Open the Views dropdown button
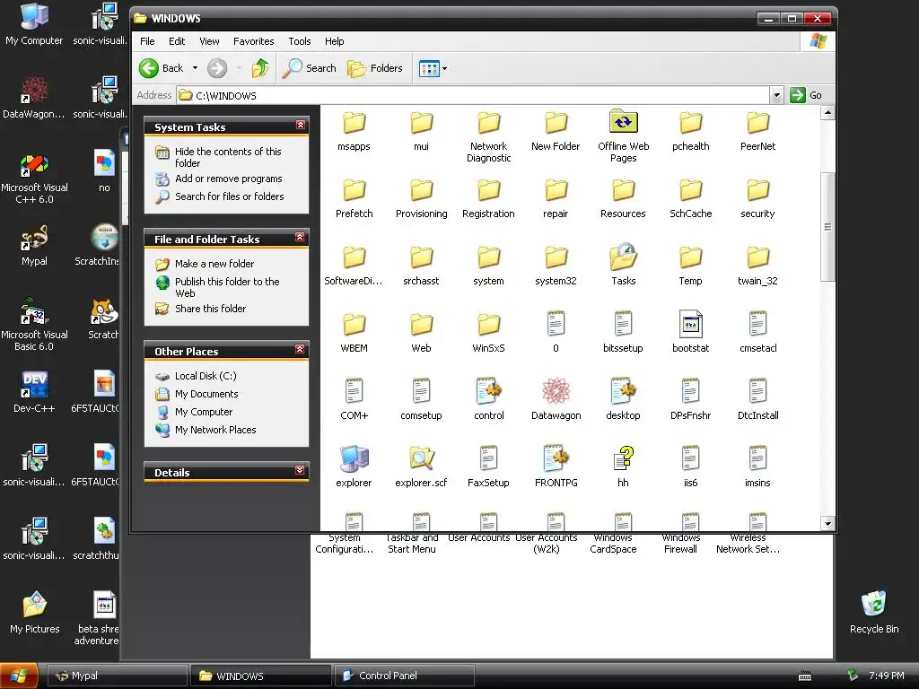 click(x=433, y=68)
